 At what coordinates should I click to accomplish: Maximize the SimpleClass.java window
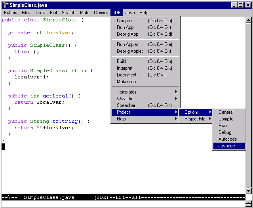pyautogui.click(x=240, y=5)
